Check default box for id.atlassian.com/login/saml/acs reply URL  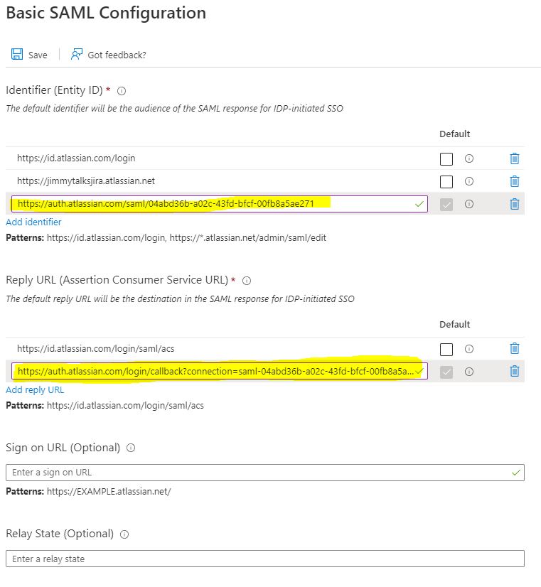(446, 349)
